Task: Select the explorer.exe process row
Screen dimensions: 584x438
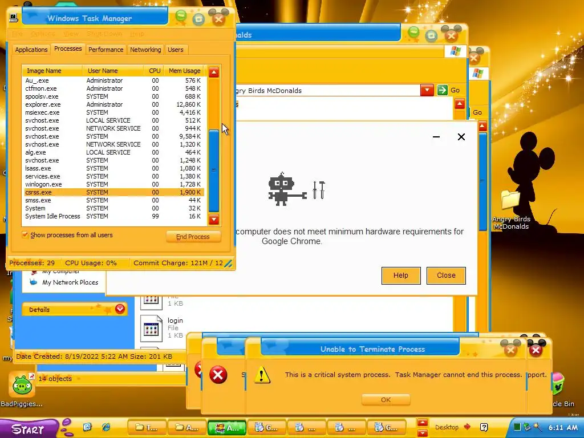Action: pos(113,104)
